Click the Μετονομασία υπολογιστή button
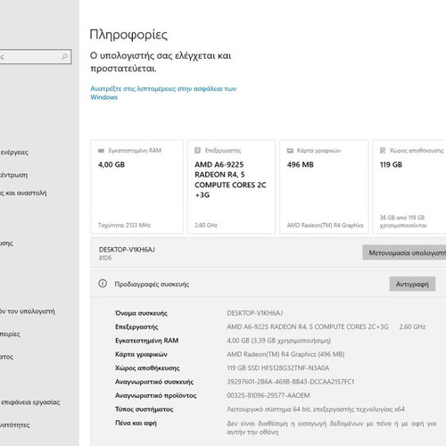Viewport: 446px width, 446px height. pos(404,252)
